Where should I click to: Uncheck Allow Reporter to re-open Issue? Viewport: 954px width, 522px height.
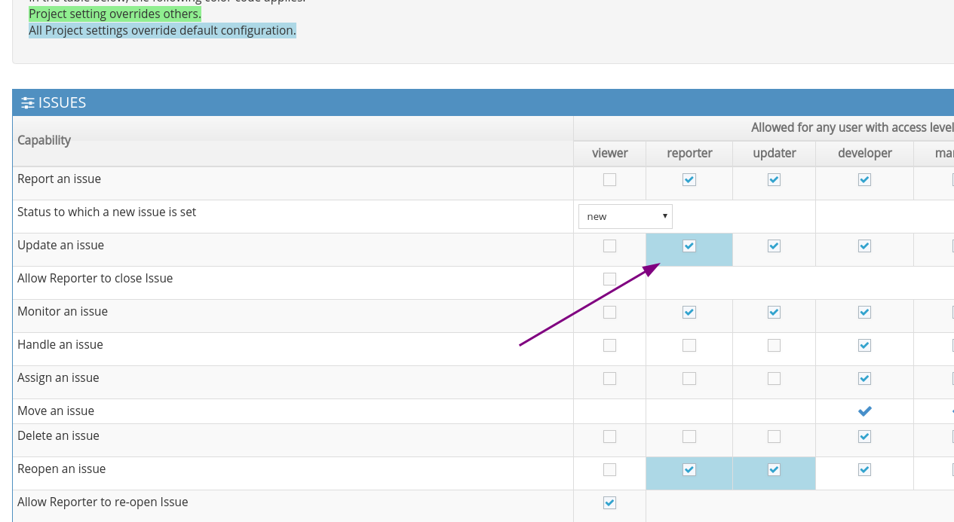coord(609,503)
